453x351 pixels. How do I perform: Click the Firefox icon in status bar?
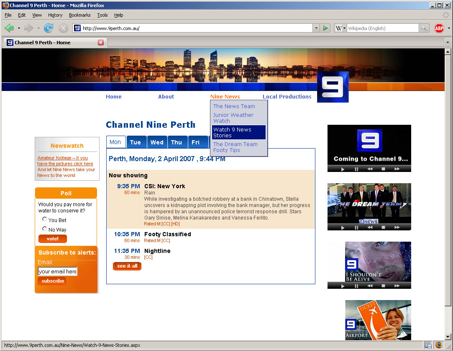[439, 345]
